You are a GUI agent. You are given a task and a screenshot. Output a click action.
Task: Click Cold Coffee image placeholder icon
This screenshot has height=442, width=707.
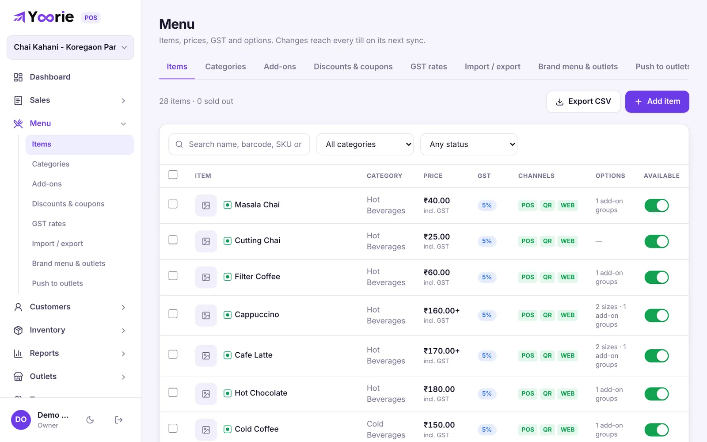[206, 430]
